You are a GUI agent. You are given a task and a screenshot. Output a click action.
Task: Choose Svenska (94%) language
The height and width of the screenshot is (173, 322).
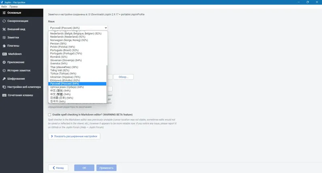click(77, 64)
